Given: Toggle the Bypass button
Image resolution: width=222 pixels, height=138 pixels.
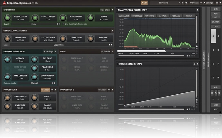Looking at the screenshot, I should click(x=194, y=3).
